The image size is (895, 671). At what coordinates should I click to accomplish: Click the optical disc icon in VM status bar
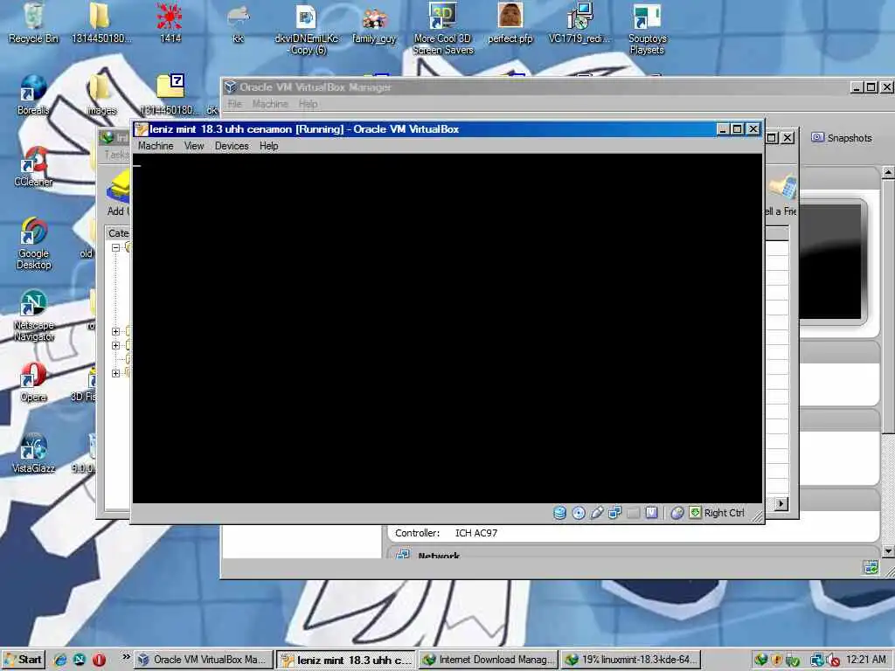[x=579, y=513]
